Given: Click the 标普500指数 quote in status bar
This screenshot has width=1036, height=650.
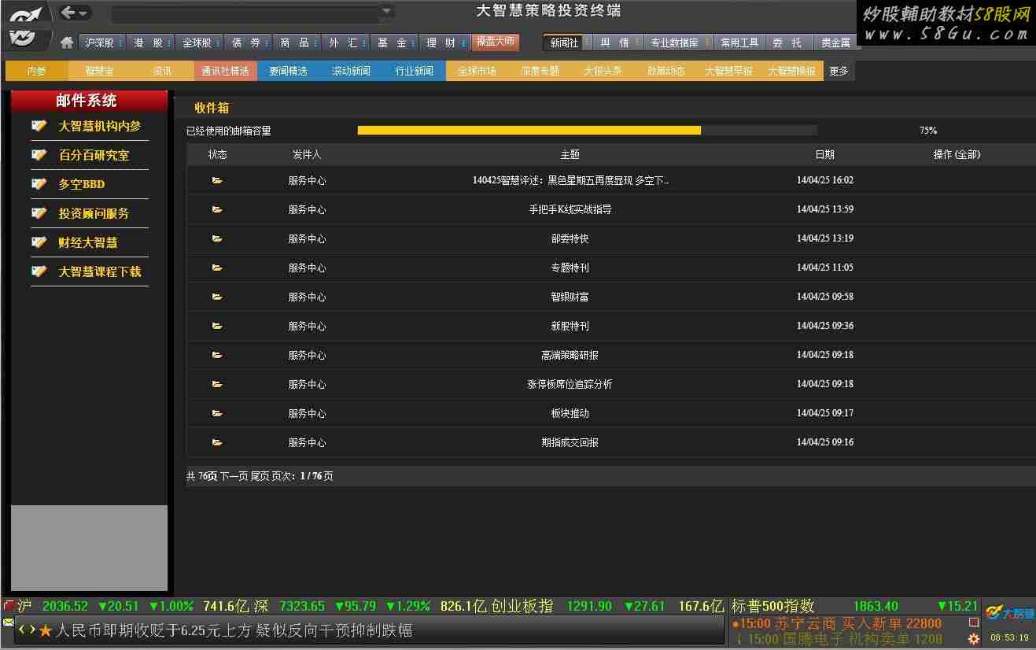Looking at the screenshot, I should [x=854, y=606].
